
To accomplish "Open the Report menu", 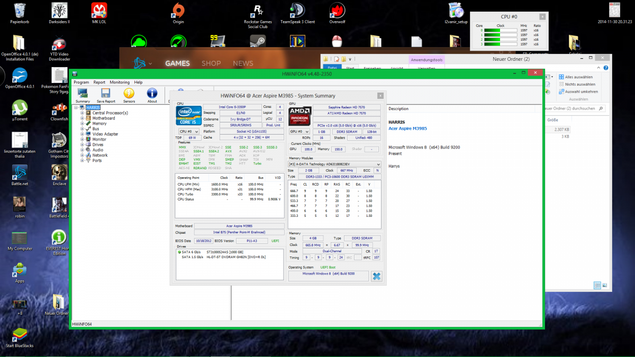I will point(99,83).
